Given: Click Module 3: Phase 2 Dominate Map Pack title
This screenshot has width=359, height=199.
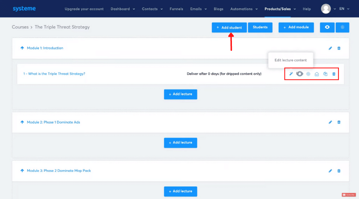Looking at the screenshot, I should 59,170.
